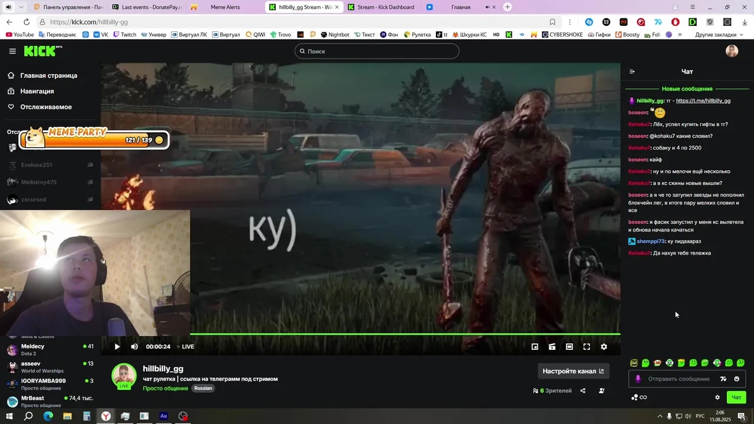Open the Nightbot bookmark
The width and height of the screenshot is (754, 424).
[335, 35]
